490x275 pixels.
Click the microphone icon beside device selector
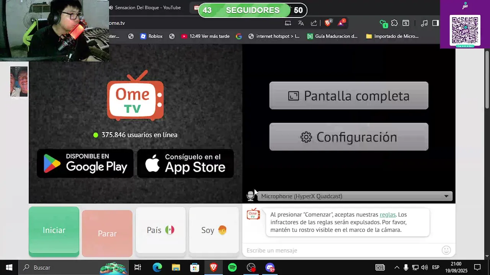click(250, 196)
